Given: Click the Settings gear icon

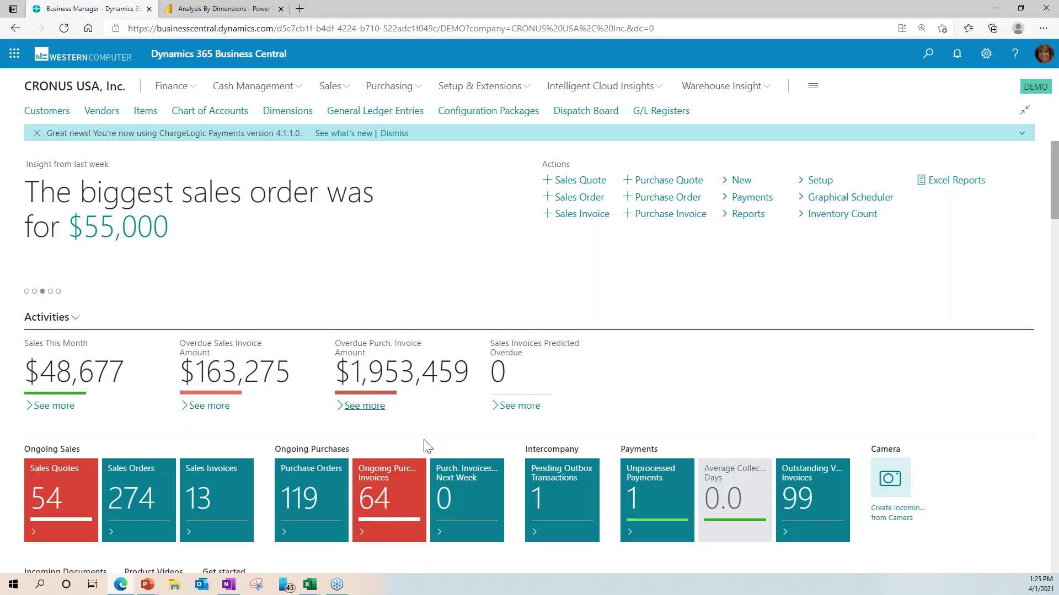Looking at the screenshot, I should point(987,53).
